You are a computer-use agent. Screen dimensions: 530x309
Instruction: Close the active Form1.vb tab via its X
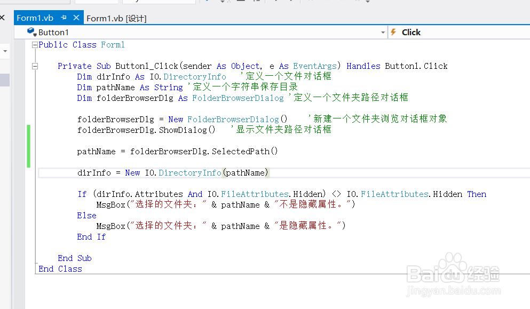click(x=77, y=17)
